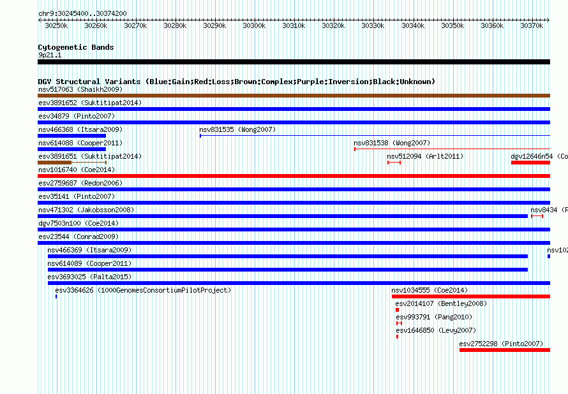
Task: Click the esv3364626 1000GenomesConsortiumPilotProject label
Action: (x=143, y=290)
